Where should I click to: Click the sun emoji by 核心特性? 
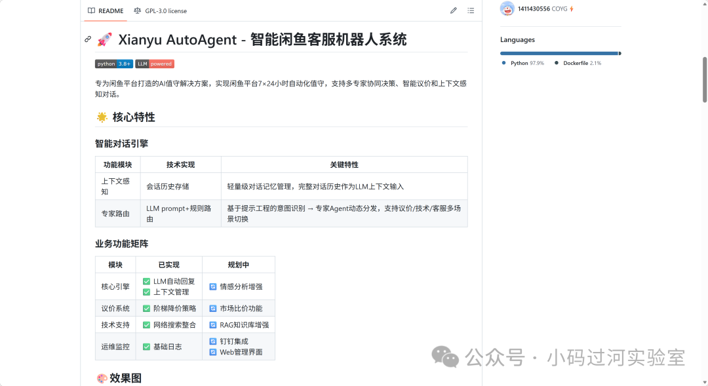coord(102,117)
